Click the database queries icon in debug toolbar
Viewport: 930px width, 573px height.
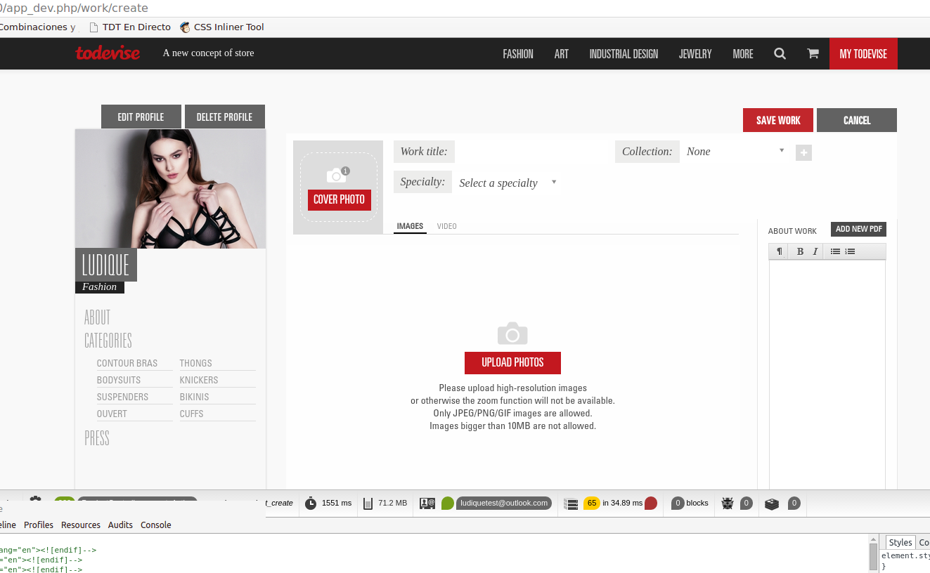(x=571, y=503)
